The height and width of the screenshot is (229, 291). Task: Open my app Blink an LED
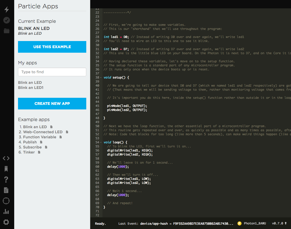point(30,83)
